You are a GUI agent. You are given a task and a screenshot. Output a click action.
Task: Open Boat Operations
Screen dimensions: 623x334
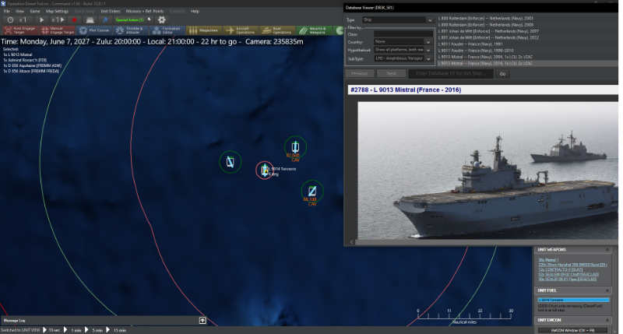tap(278, 30)
